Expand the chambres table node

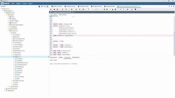pyautogui.click(x=14, y=73)
